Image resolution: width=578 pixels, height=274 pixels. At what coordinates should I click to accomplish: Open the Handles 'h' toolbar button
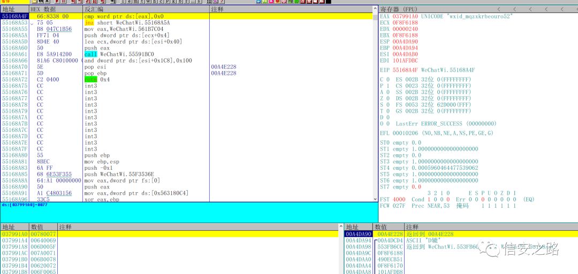click(x=155, y=2)
